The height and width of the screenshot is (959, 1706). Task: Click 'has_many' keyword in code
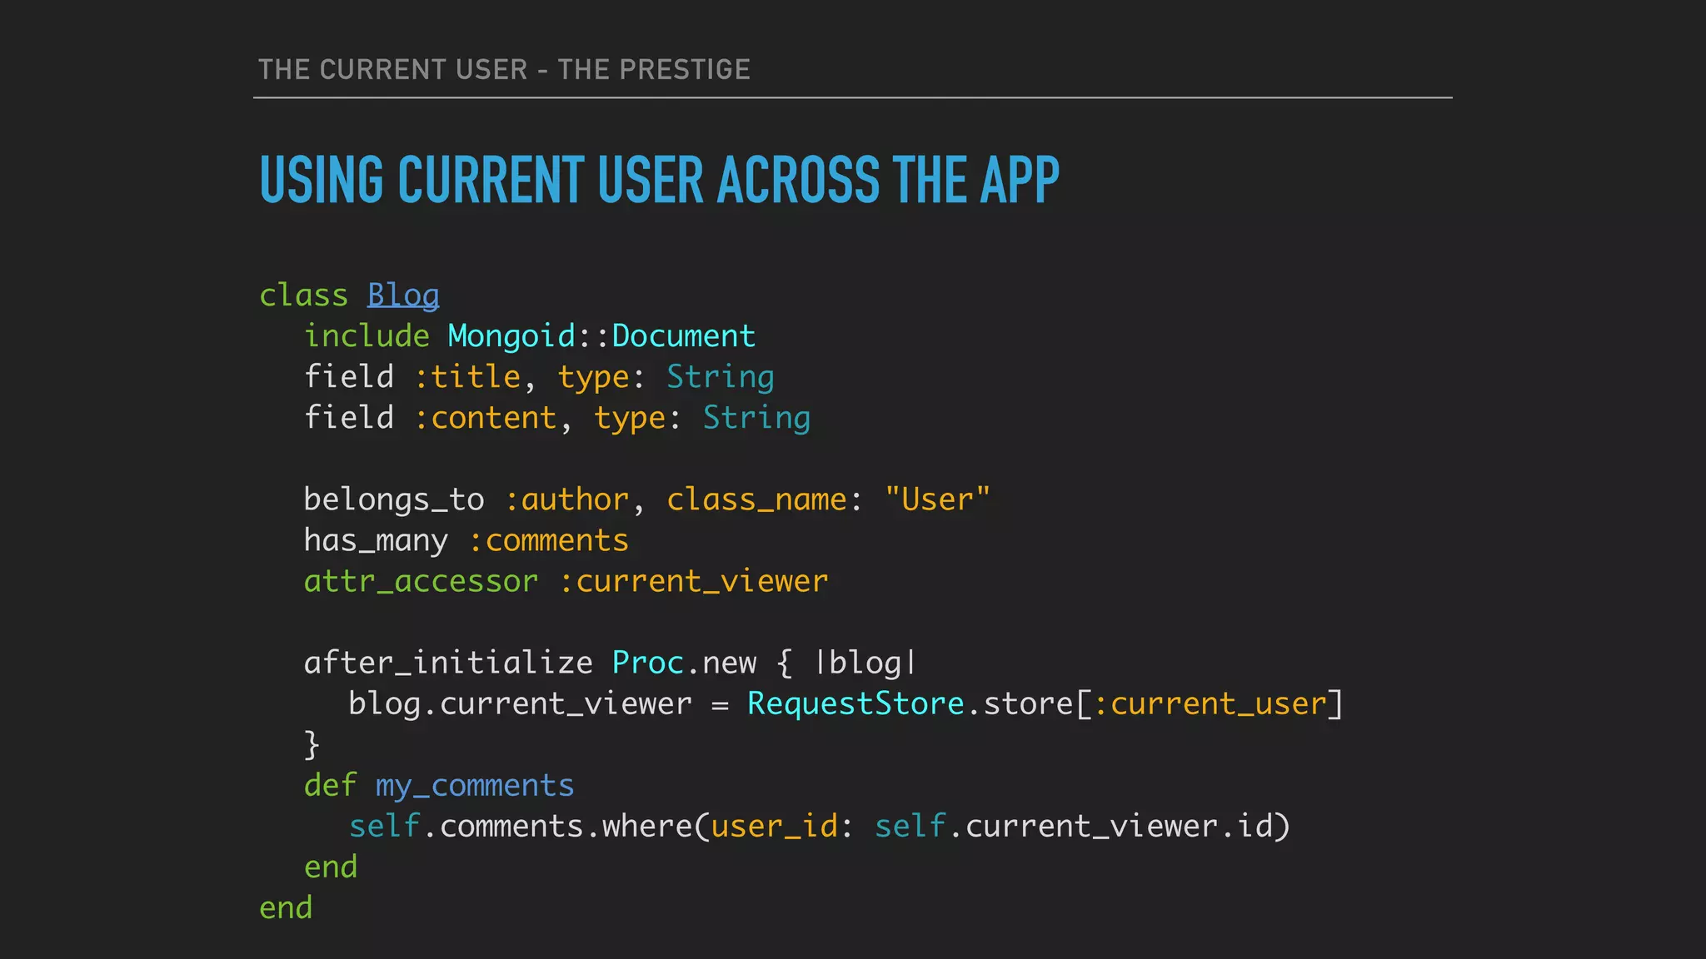pos(376,541)
